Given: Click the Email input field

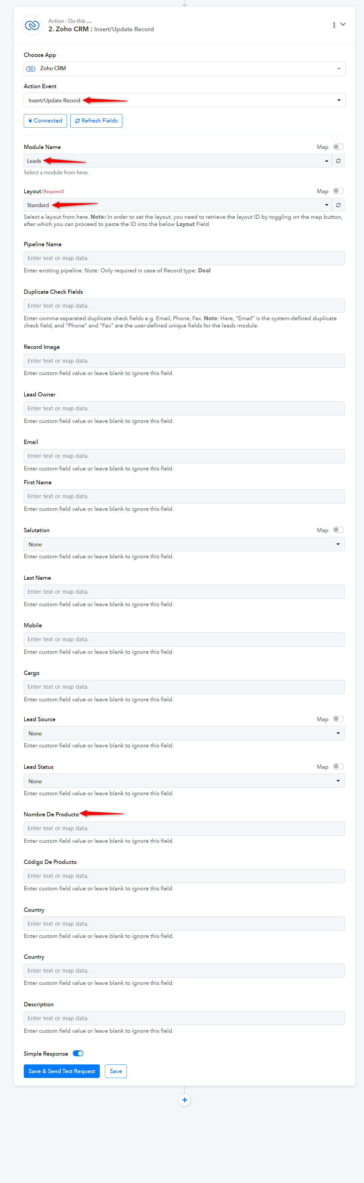Looking at the screenshot, I should click(x=184, y=456).
